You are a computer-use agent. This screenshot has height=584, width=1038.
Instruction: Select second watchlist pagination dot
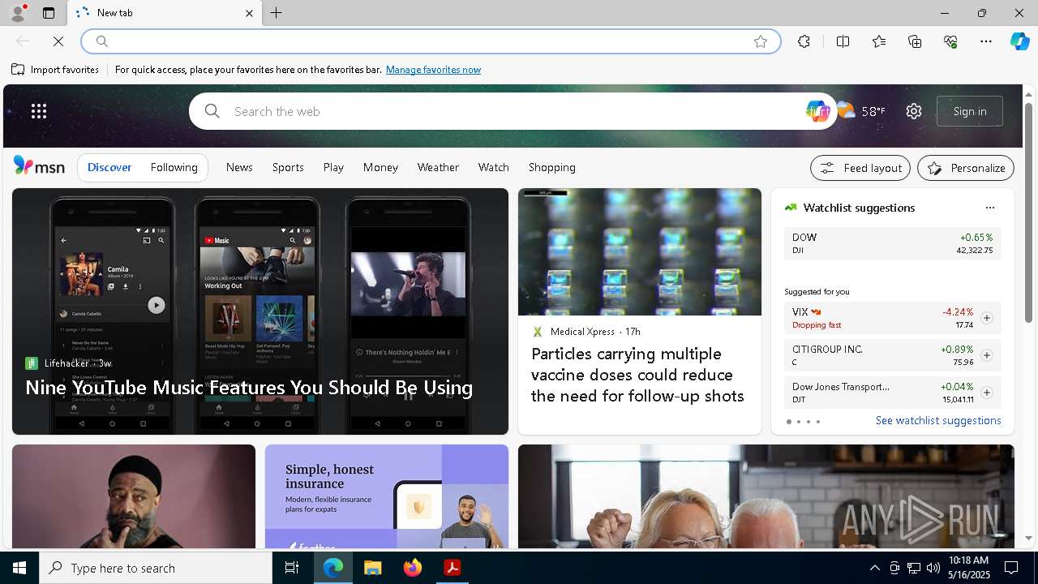[x=798, y=422]
